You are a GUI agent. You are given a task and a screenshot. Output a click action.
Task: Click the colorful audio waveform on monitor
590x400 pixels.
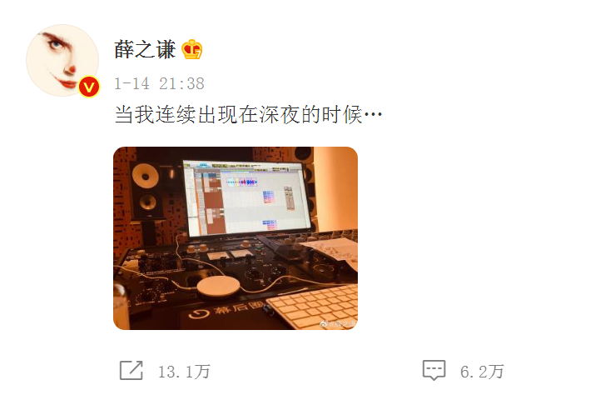click(x=241, y=182)
